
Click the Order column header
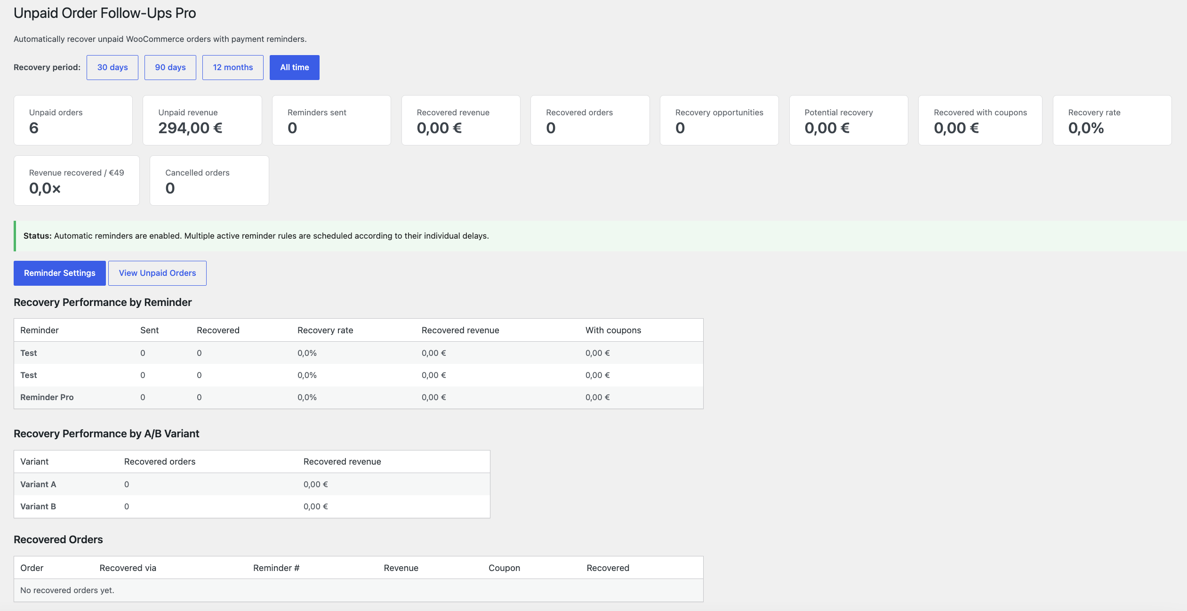[32, 568]
